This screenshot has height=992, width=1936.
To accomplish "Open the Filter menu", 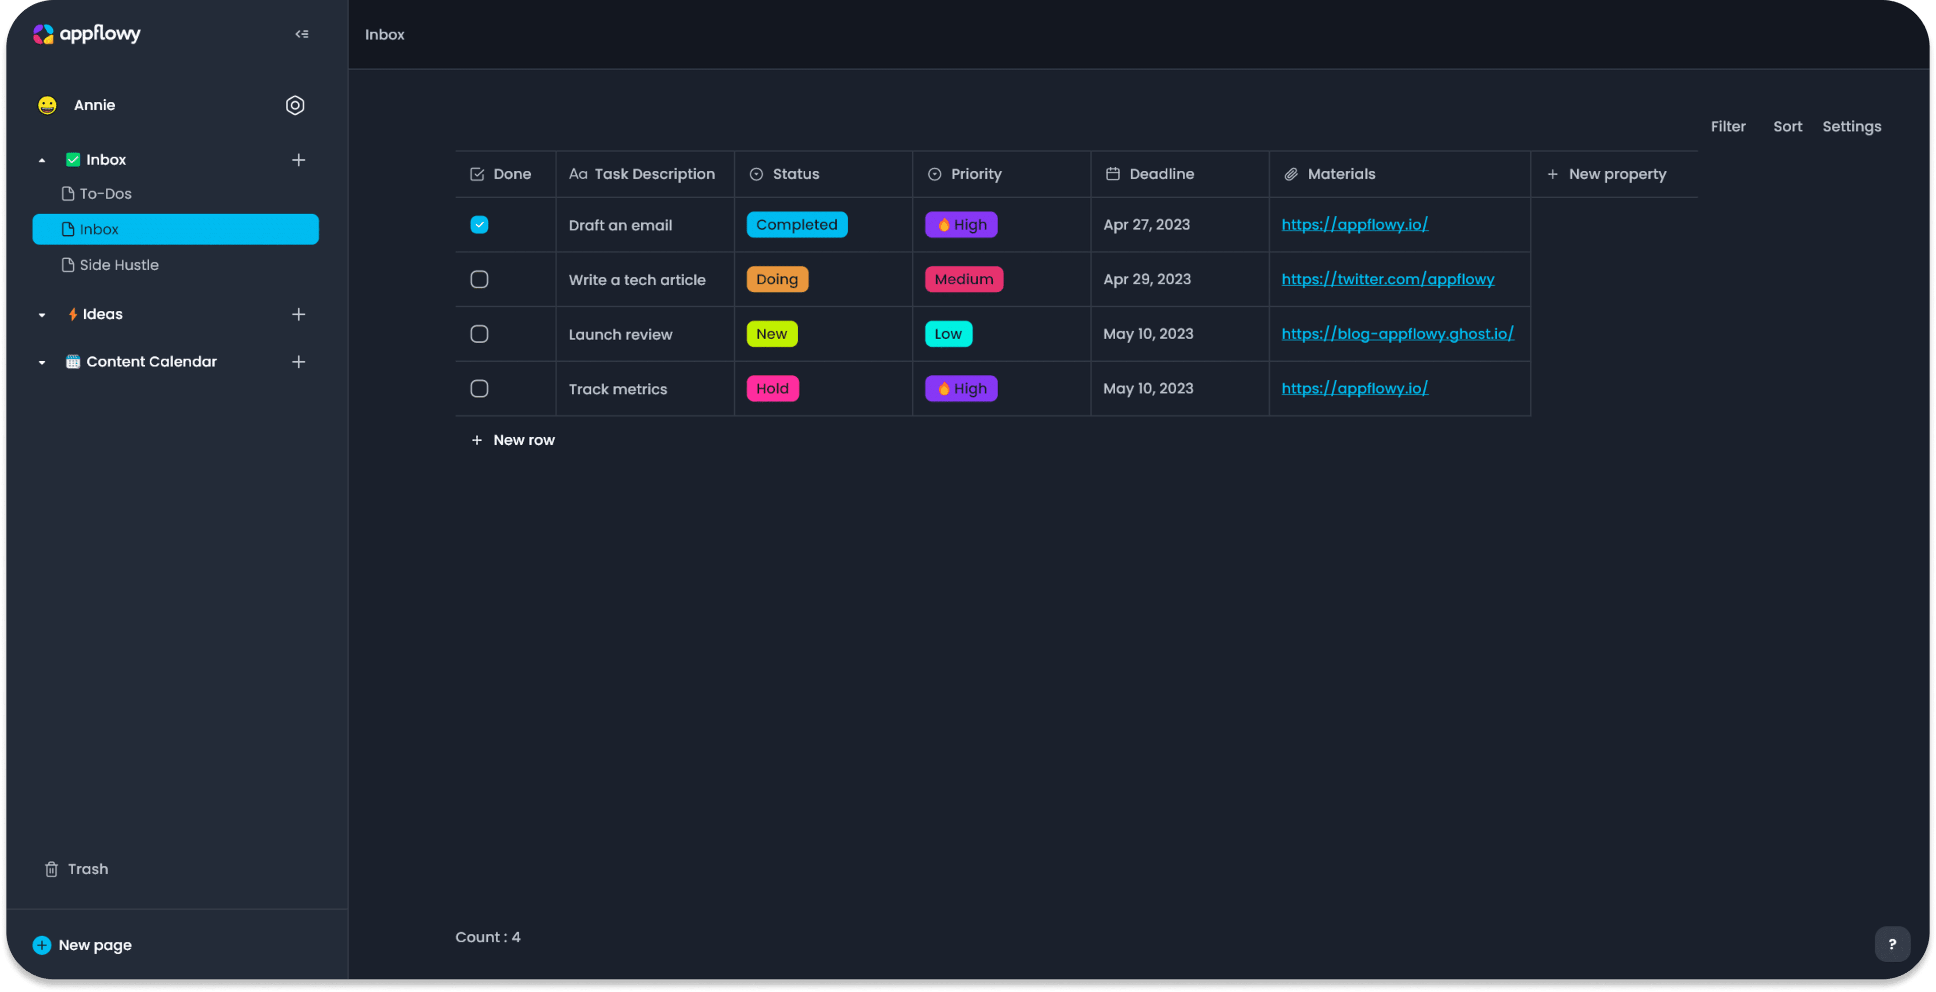I will coord(1728,126).
